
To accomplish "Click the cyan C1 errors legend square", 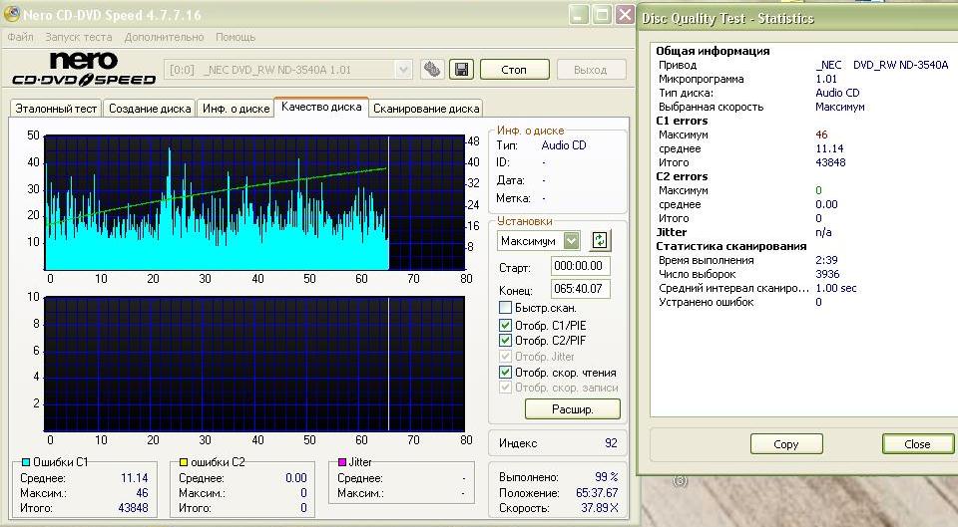I will point(26,463).
